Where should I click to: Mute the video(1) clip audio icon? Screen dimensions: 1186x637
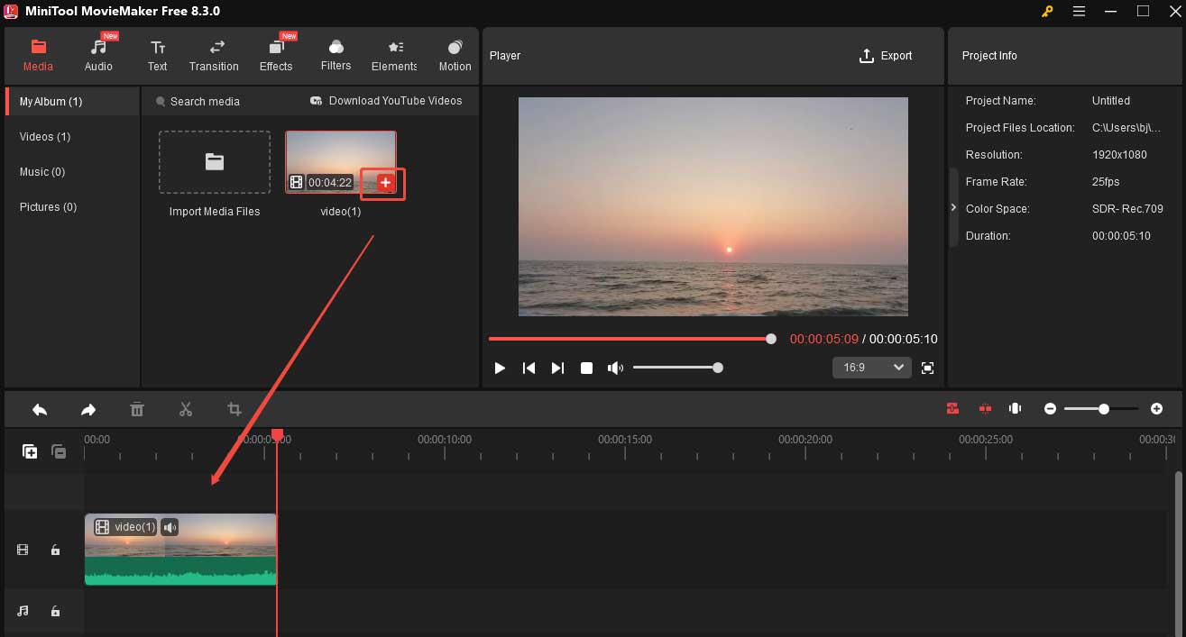pyautogui.click(x=170, y=527)
